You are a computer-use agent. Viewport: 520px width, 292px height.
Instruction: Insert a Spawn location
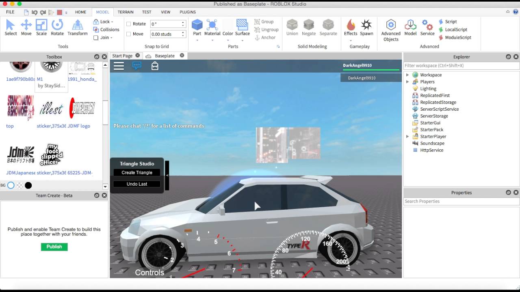point(366,28)
